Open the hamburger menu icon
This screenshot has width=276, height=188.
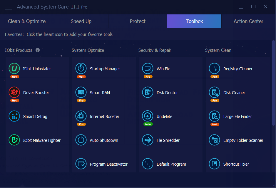[9, 7]
